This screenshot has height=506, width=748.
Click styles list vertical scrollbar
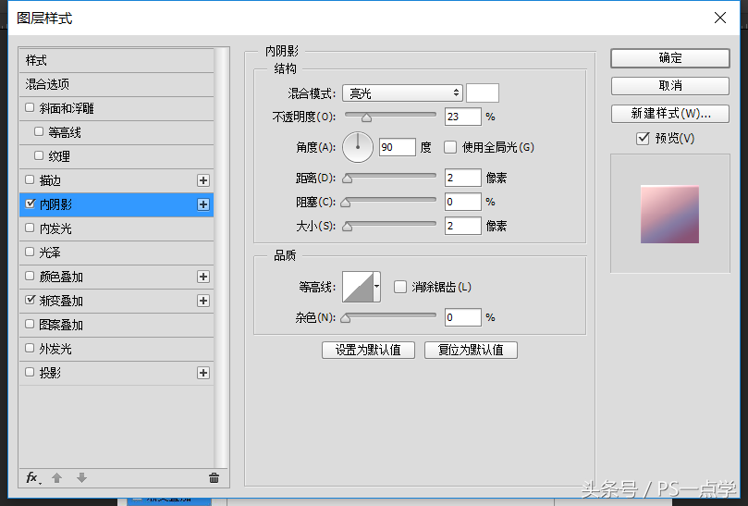pos(221,258)
